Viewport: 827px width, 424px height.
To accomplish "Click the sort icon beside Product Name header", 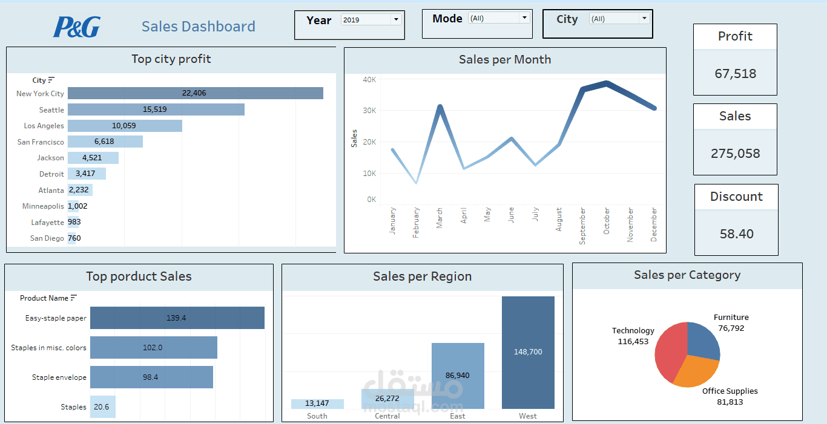I will [74, 298].
